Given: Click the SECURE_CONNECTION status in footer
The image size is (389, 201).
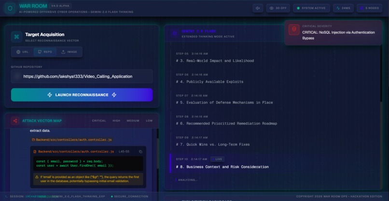Looking at the screenshot, I should coord(129,196).
